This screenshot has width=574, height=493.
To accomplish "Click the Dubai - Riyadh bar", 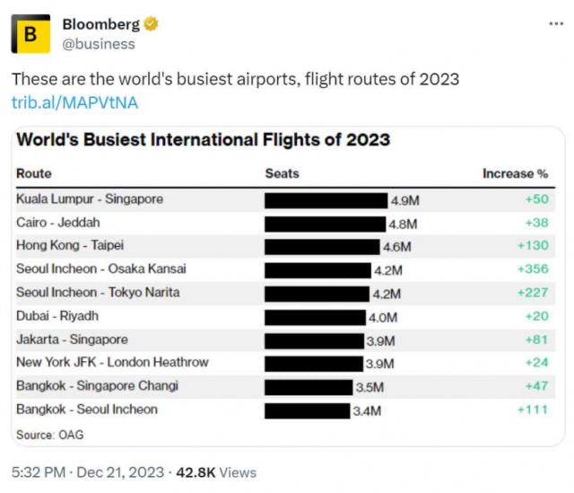I will point(315,316).
